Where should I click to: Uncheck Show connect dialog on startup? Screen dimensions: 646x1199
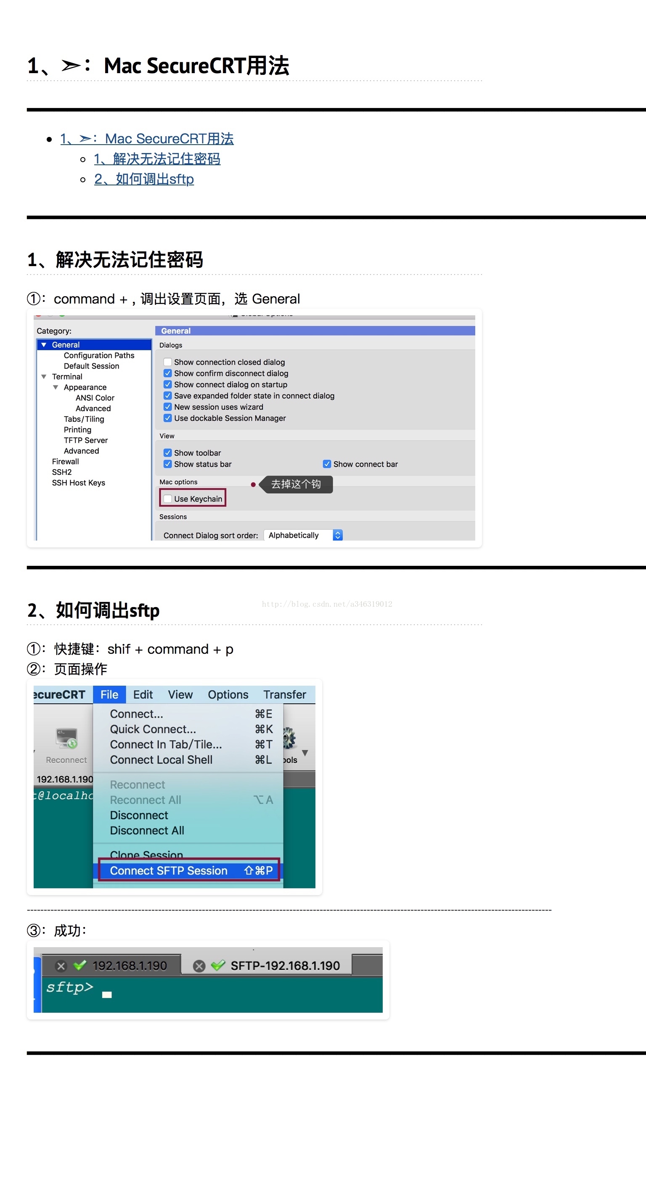tap(168, 384)
